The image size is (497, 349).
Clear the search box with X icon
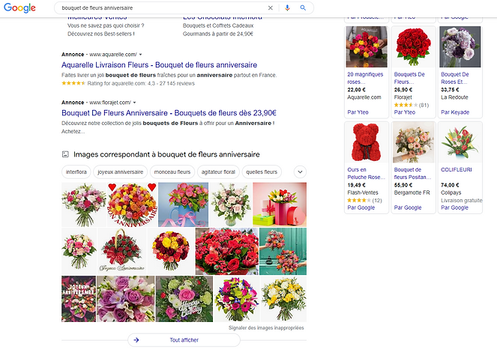[x=271, y=8]
